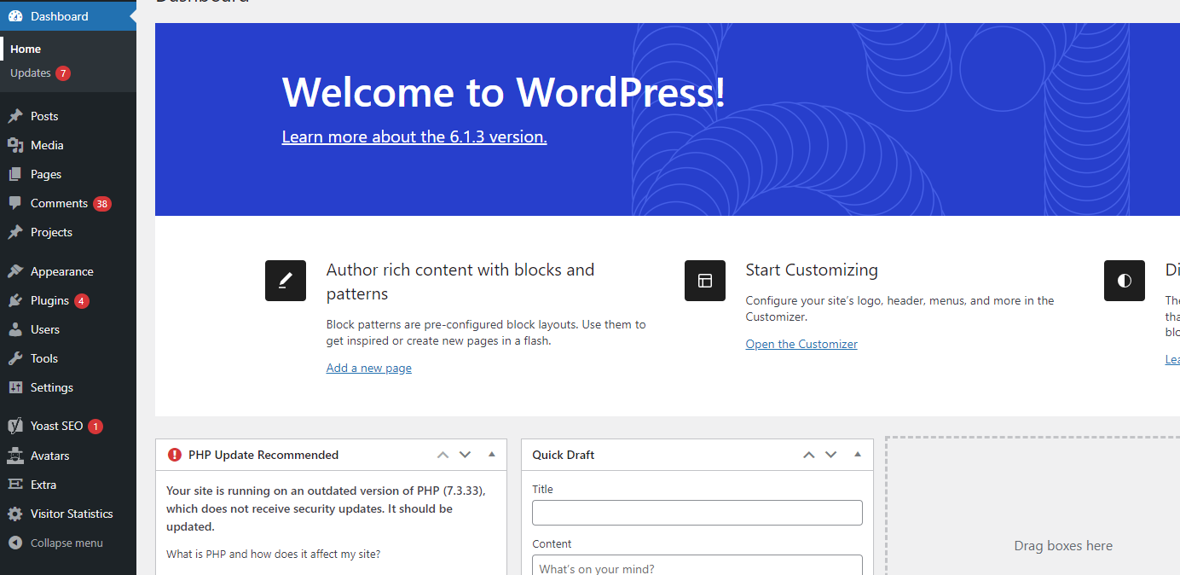1180x575 pixels.
Task: Move PHP Update Recommended box up
Action: coord(442,455)
